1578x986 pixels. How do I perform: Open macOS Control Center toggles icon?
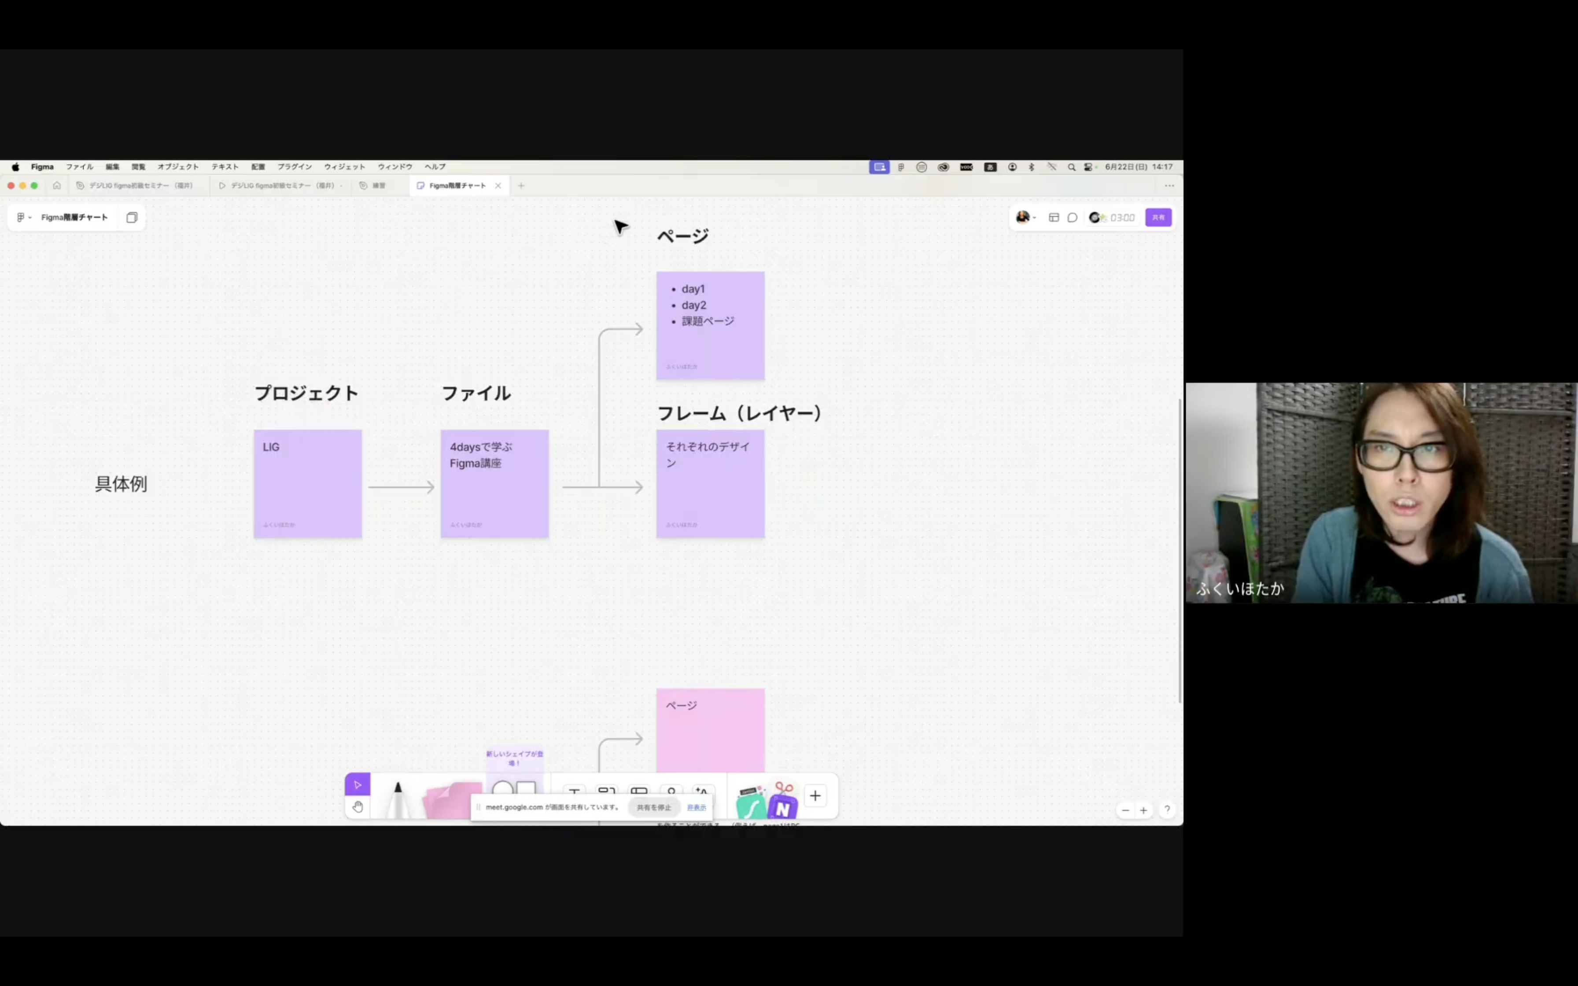[1088, 167]
